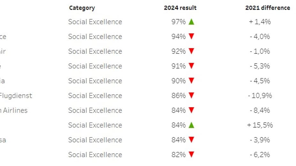The height and width of the screenshot is (166, 296).
Task: Click the green up arrow beside 84%
Action: point(191,125)
